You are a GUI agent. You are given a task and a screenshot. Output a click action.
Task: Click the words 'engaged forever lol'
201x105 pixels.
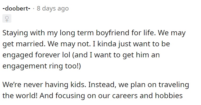[x=36, y=55]
